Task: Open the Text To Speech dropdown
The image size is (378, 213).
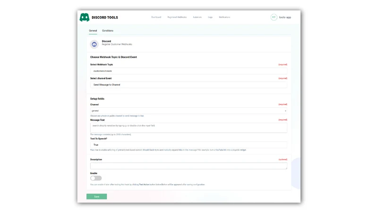Action: 189,145
